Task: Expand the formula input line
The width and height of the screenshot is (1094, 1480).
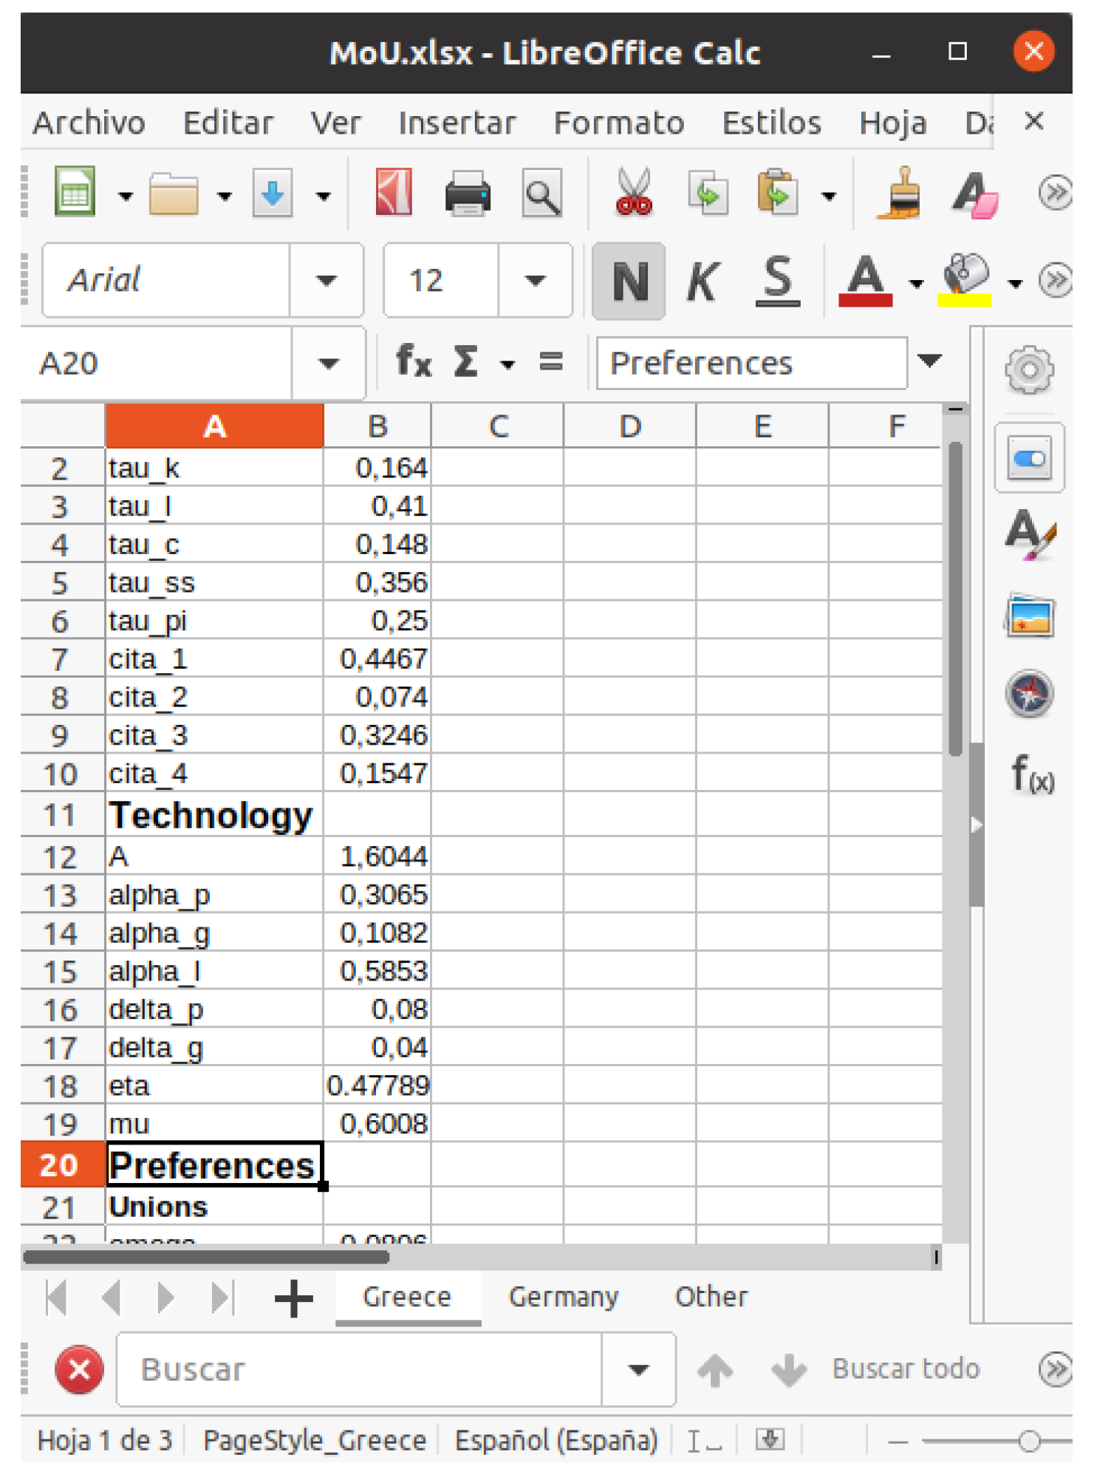Action: click(x=930, y=361)
